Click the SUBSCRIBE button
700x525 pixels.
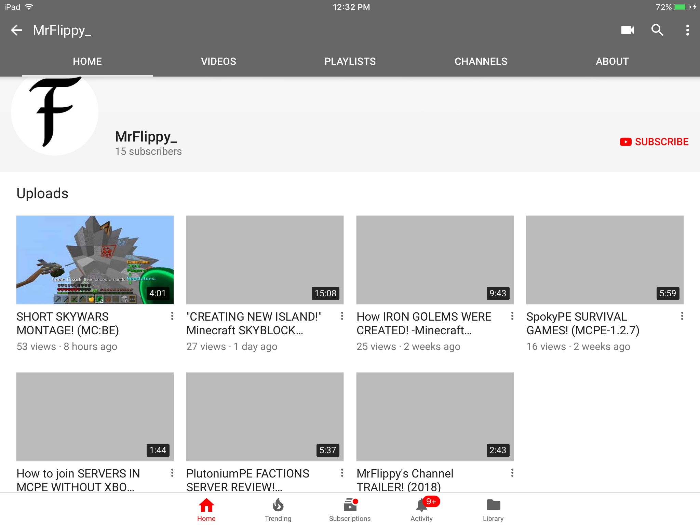coord(654,142)
